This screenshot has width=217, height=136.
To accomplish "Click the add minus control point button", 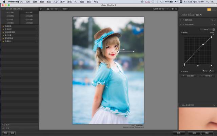I will click(x=212, y=71).
